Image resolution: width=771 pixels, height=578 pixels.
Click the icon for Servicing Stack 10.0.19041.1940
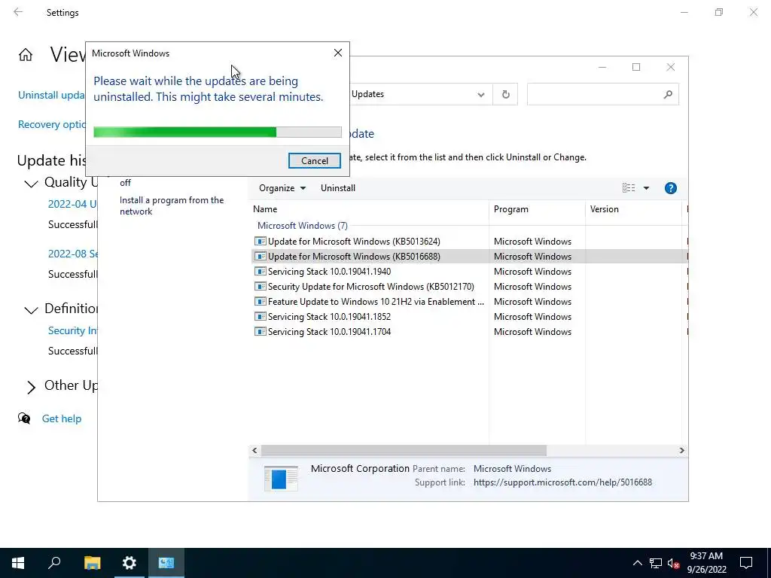260,271
